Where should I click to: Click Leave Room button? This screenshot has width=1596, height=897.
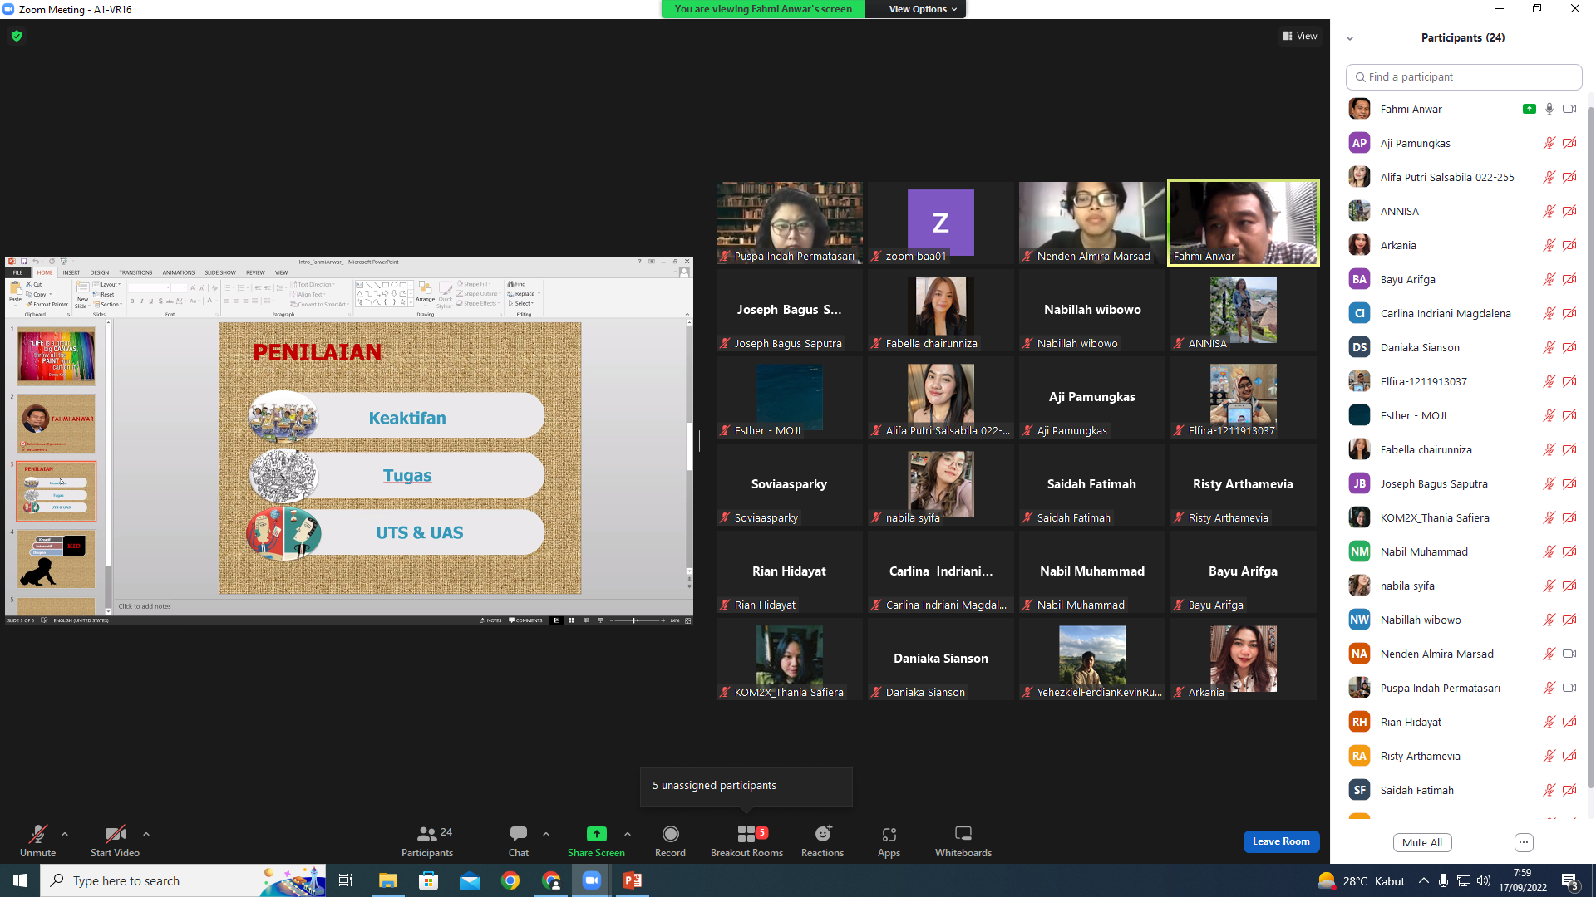tap(1281, 841)
